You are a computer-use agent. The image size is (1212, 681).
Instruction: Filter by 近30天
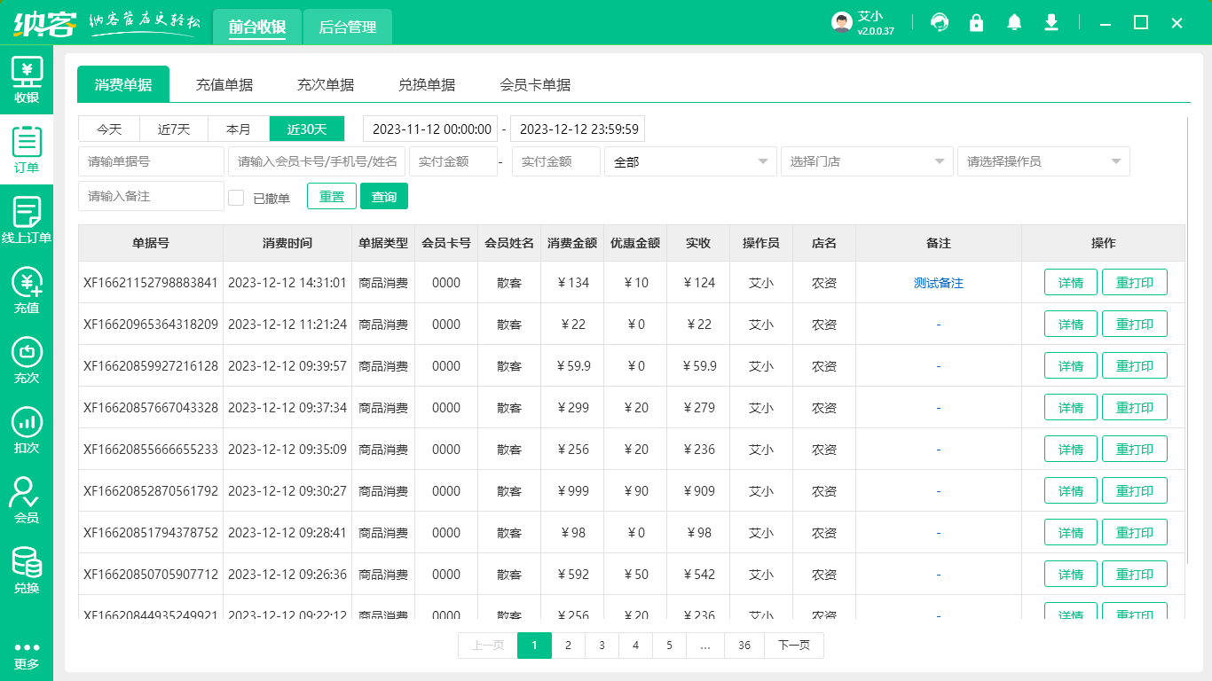coord(307,129)
